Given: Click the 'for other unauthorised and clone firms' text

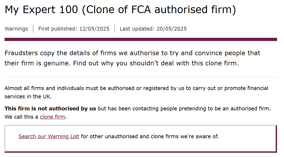Looking at the screenshot, I should [x=150, y=136].
